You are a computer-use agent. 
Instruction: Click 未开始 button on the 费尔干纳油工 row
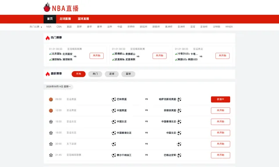click(221, 155)
